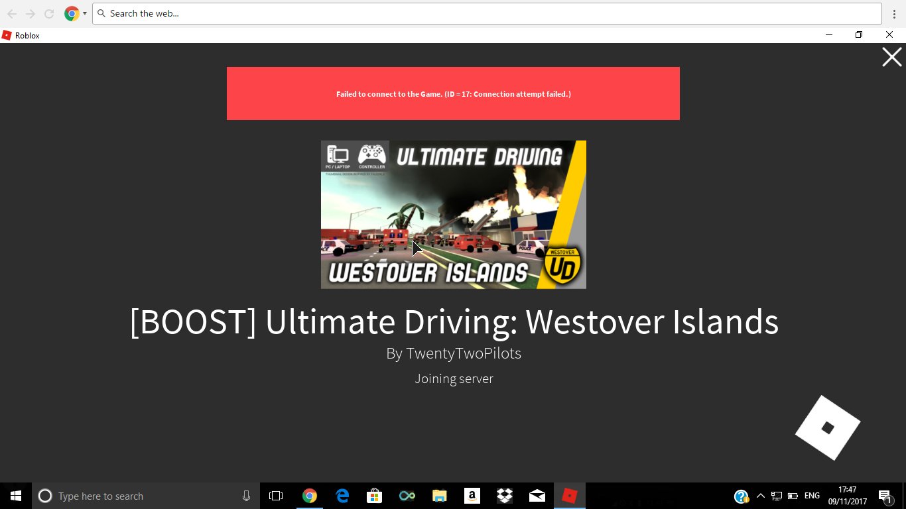Click the red connection failed error banner

[453, 93]
